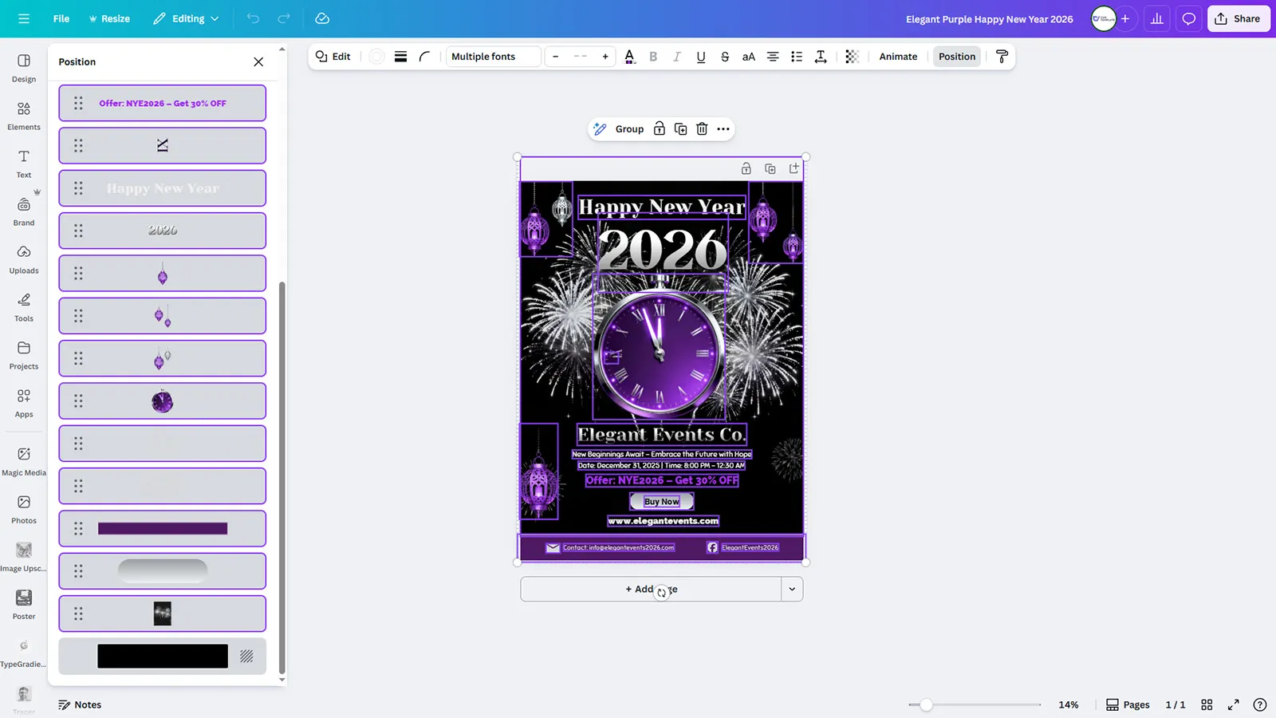Toggle bold formatting
The height and width of the screenshot is (718, 1276).
click(653, 57)
